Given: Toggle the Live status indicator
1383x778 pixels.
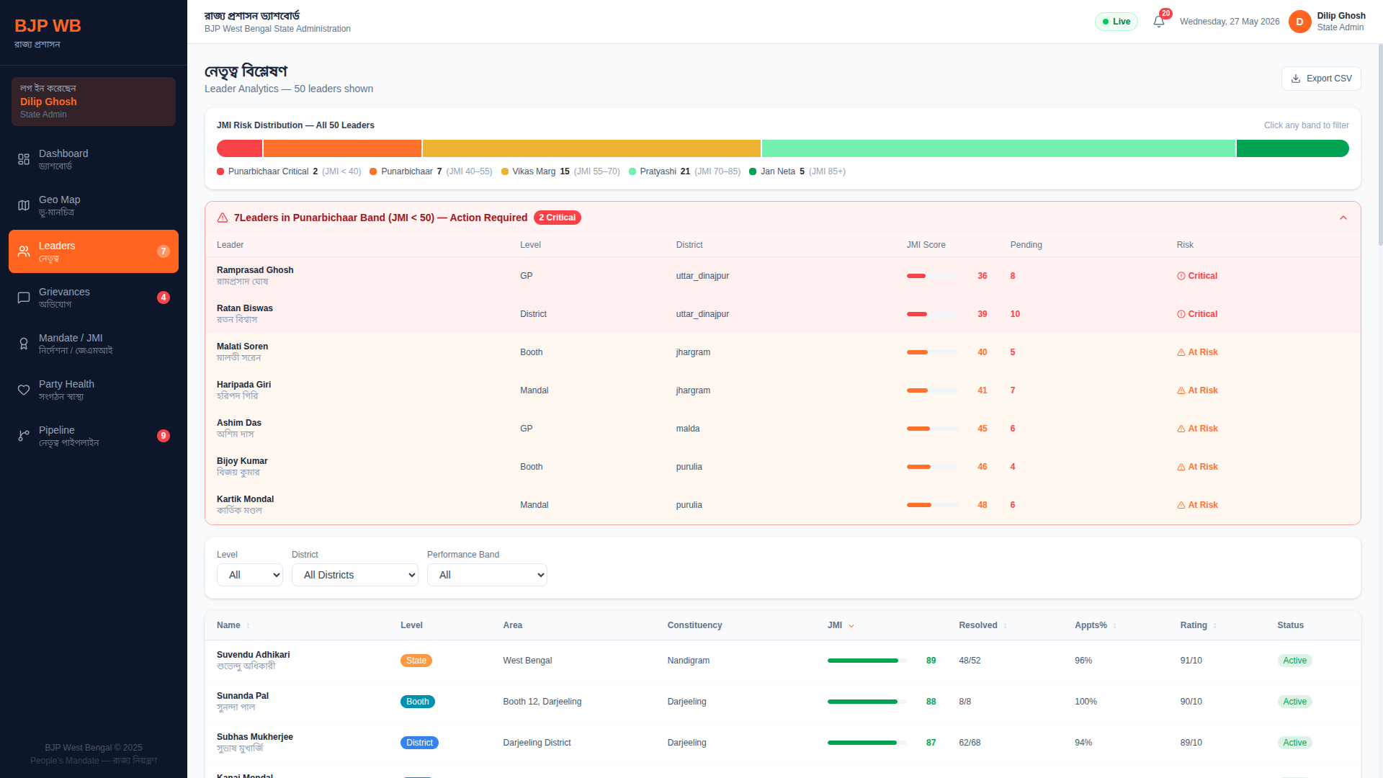Looking at the screenshot, I should 1116,22.
